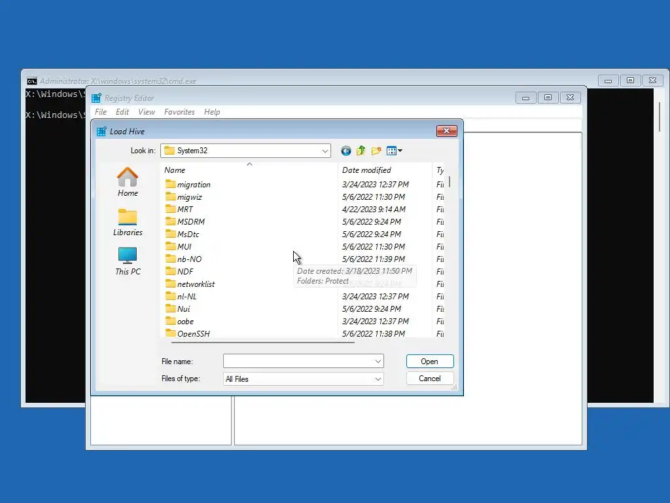670x503 pixels.
Task: Click the file list horizontal scrollbar
Action: (x=263, y=342)
